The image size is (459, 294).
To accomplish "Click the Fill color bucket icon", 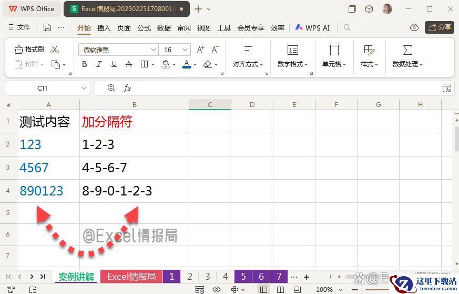I will (x=166, y=64).
